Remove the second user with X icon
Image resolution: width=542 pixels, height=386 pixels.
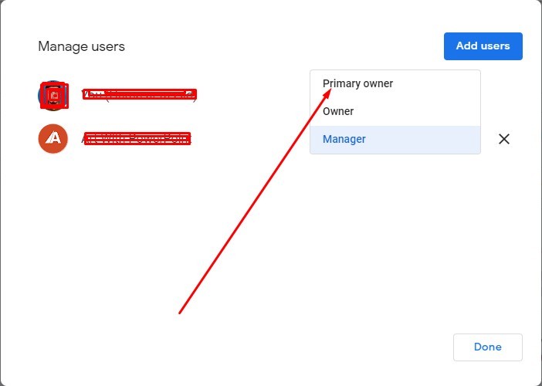(x=504, y=139)
